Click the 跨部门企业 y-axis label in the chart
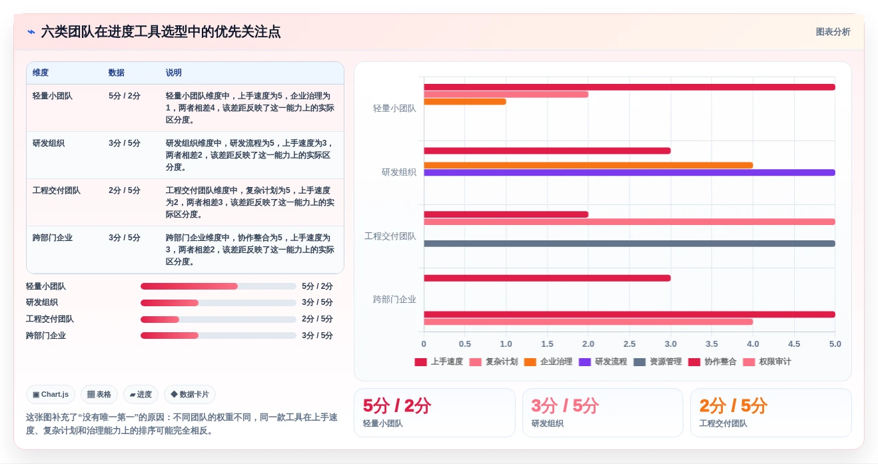The width and height of the screenshot is (878, 464). click(394, 300)
